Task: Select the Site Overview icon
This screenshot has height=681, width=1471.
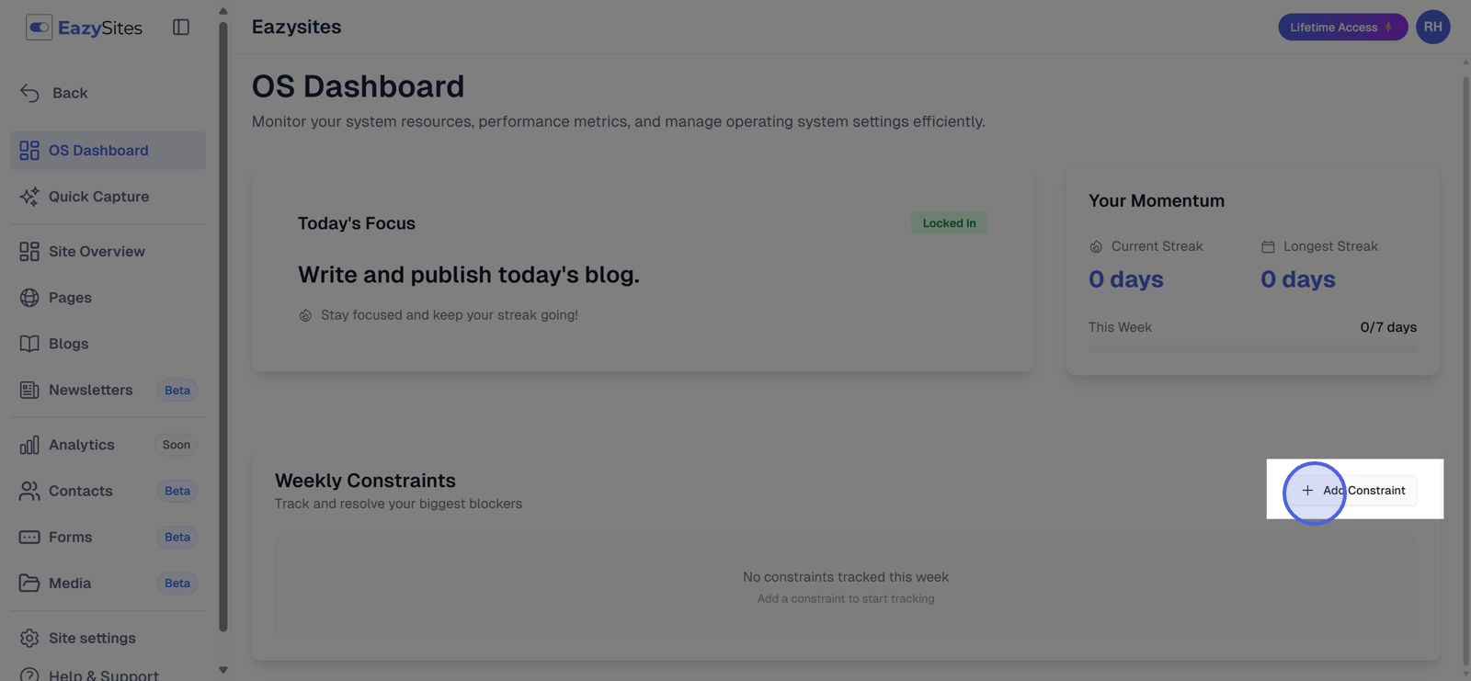Action: coord(29,251)
